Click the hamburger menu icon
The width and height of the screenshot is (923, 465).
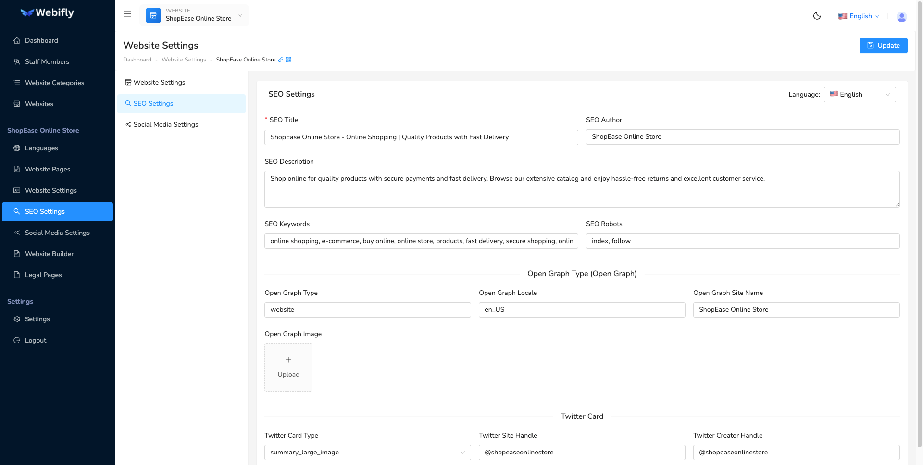click(127, 14)
